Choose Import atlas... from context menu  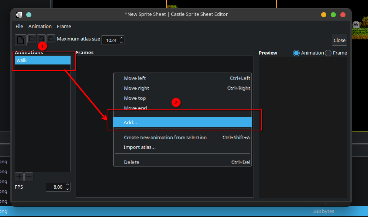tap(140, 147)
